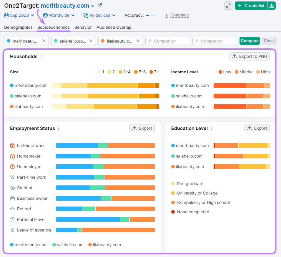Viewport: 281px width, 257px height.
Task: Click the empty Competitor input field
Action: [167, 41]
